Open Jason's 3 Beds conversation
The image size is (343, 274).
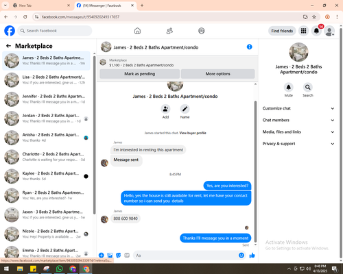pos(46,214)
